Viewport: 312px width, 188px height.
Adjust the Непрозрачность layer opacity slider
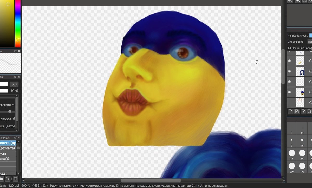click(x=310, y=36)
